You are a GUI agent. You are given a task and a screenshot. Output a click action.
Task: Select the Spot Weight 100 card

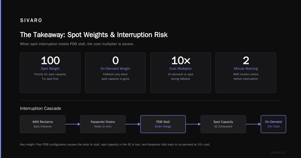[x=50, y=73]
